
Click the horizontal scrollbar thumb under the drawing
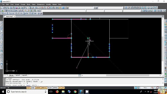tap(128, 75)
